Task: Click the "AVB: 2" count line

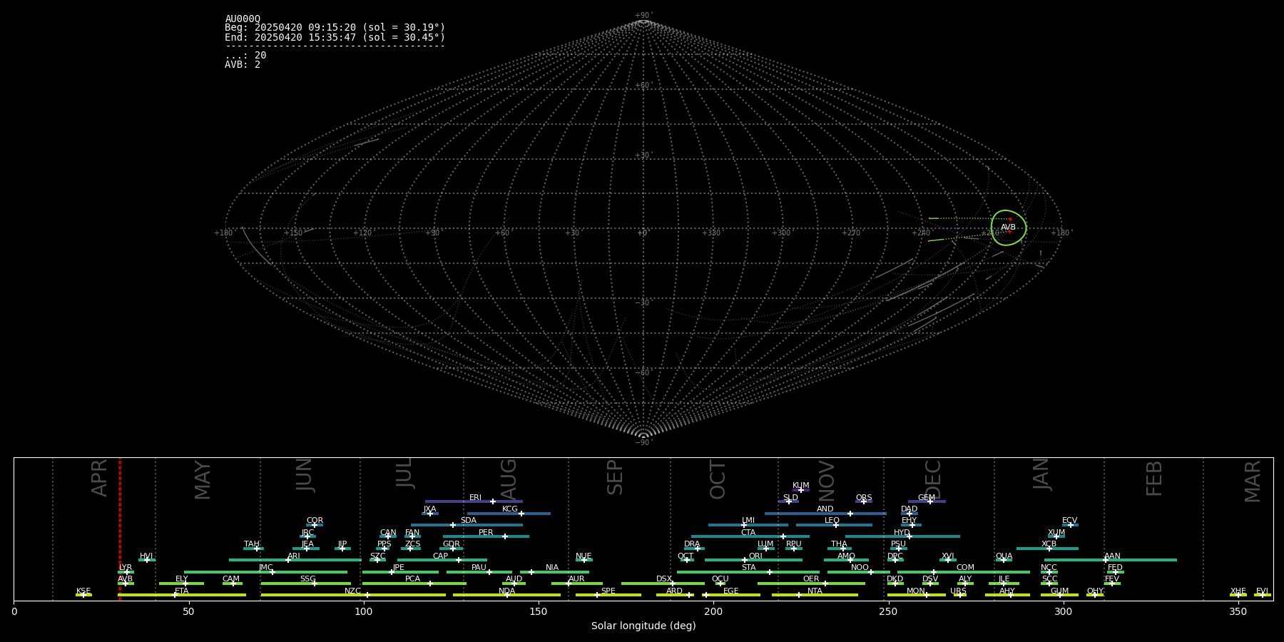Action: click(243, 65)
